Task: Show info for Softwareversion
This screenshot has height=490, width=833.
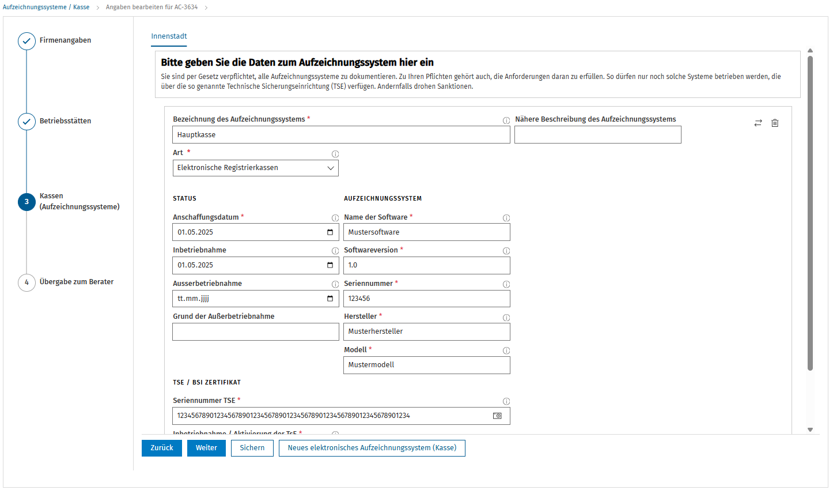Action: click(506, 251)
